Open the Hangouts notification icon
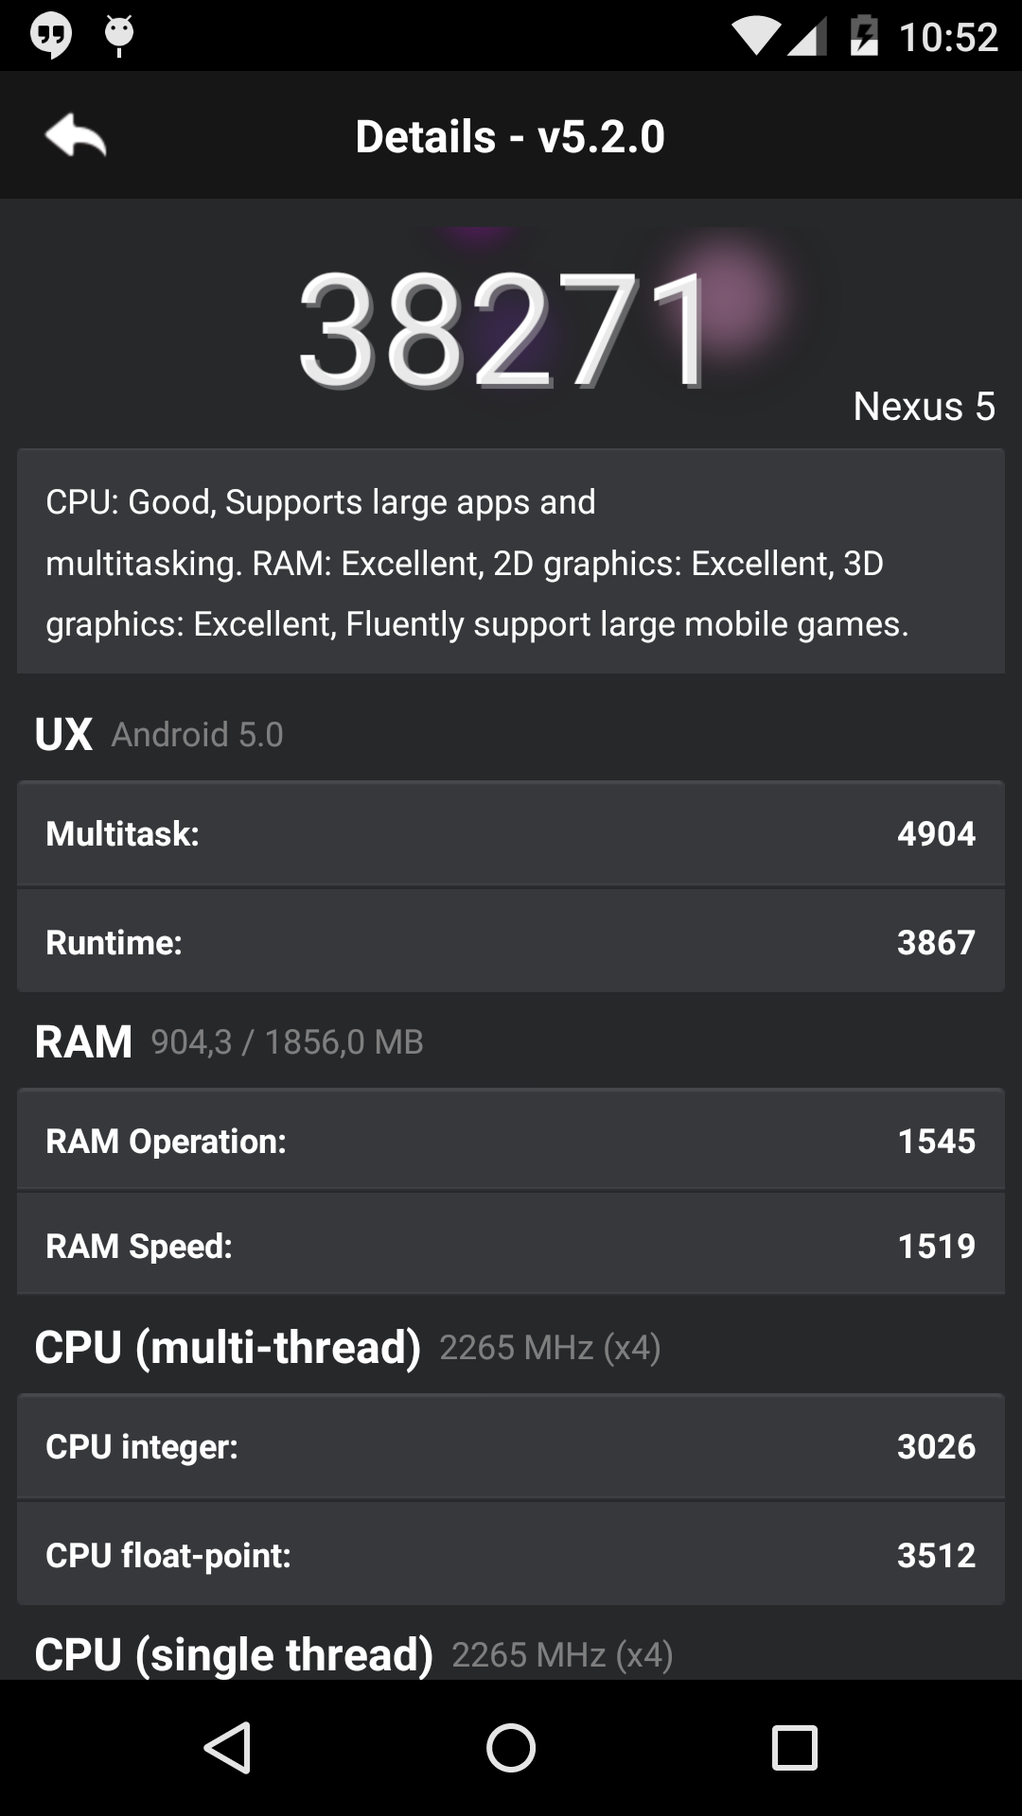 51,36
